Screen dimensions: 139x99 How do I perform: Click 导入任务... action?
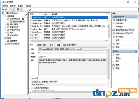click(x=120, y=27)
